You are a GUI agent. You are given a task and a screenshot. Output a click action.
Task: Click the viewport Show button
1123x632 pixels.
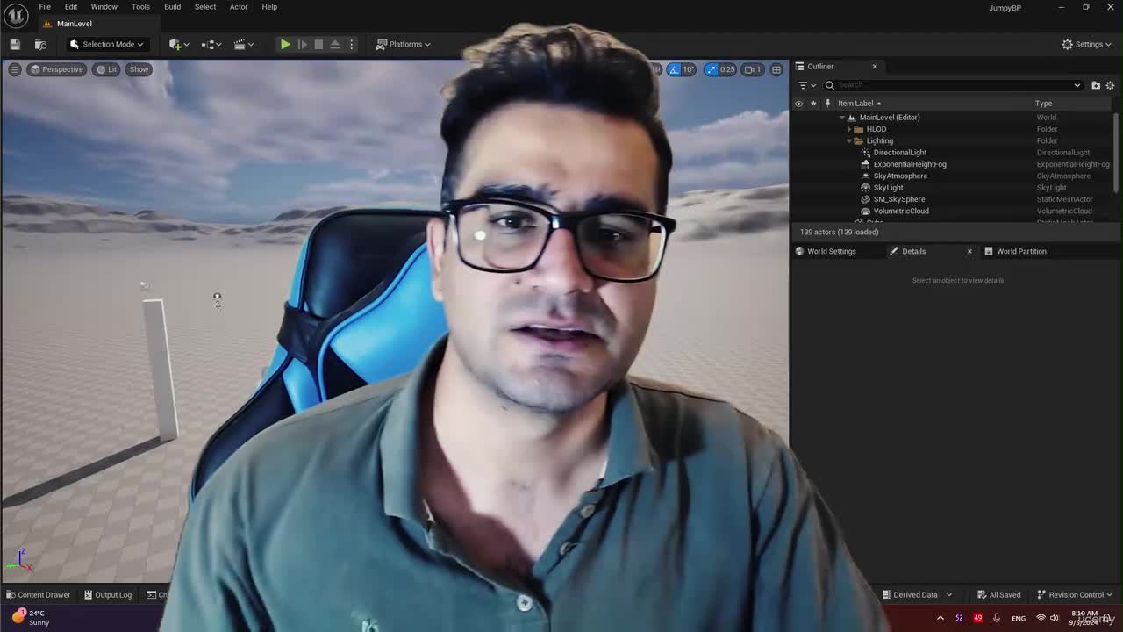pyautogui.click(x=139, y=69)
